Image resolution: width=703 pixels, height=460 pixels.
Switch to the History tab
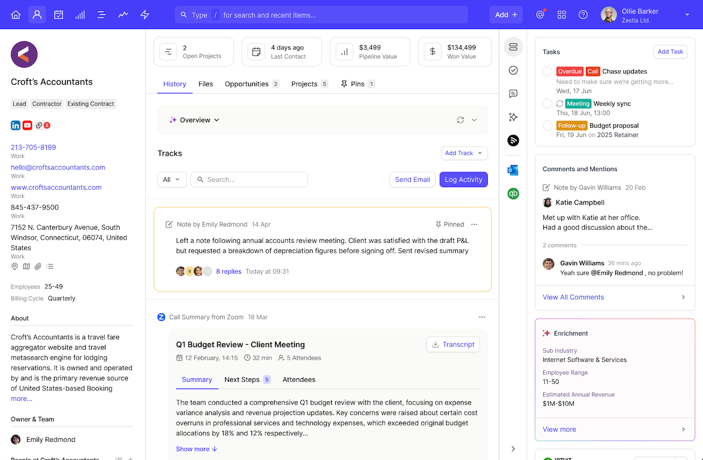pos(175,84)
